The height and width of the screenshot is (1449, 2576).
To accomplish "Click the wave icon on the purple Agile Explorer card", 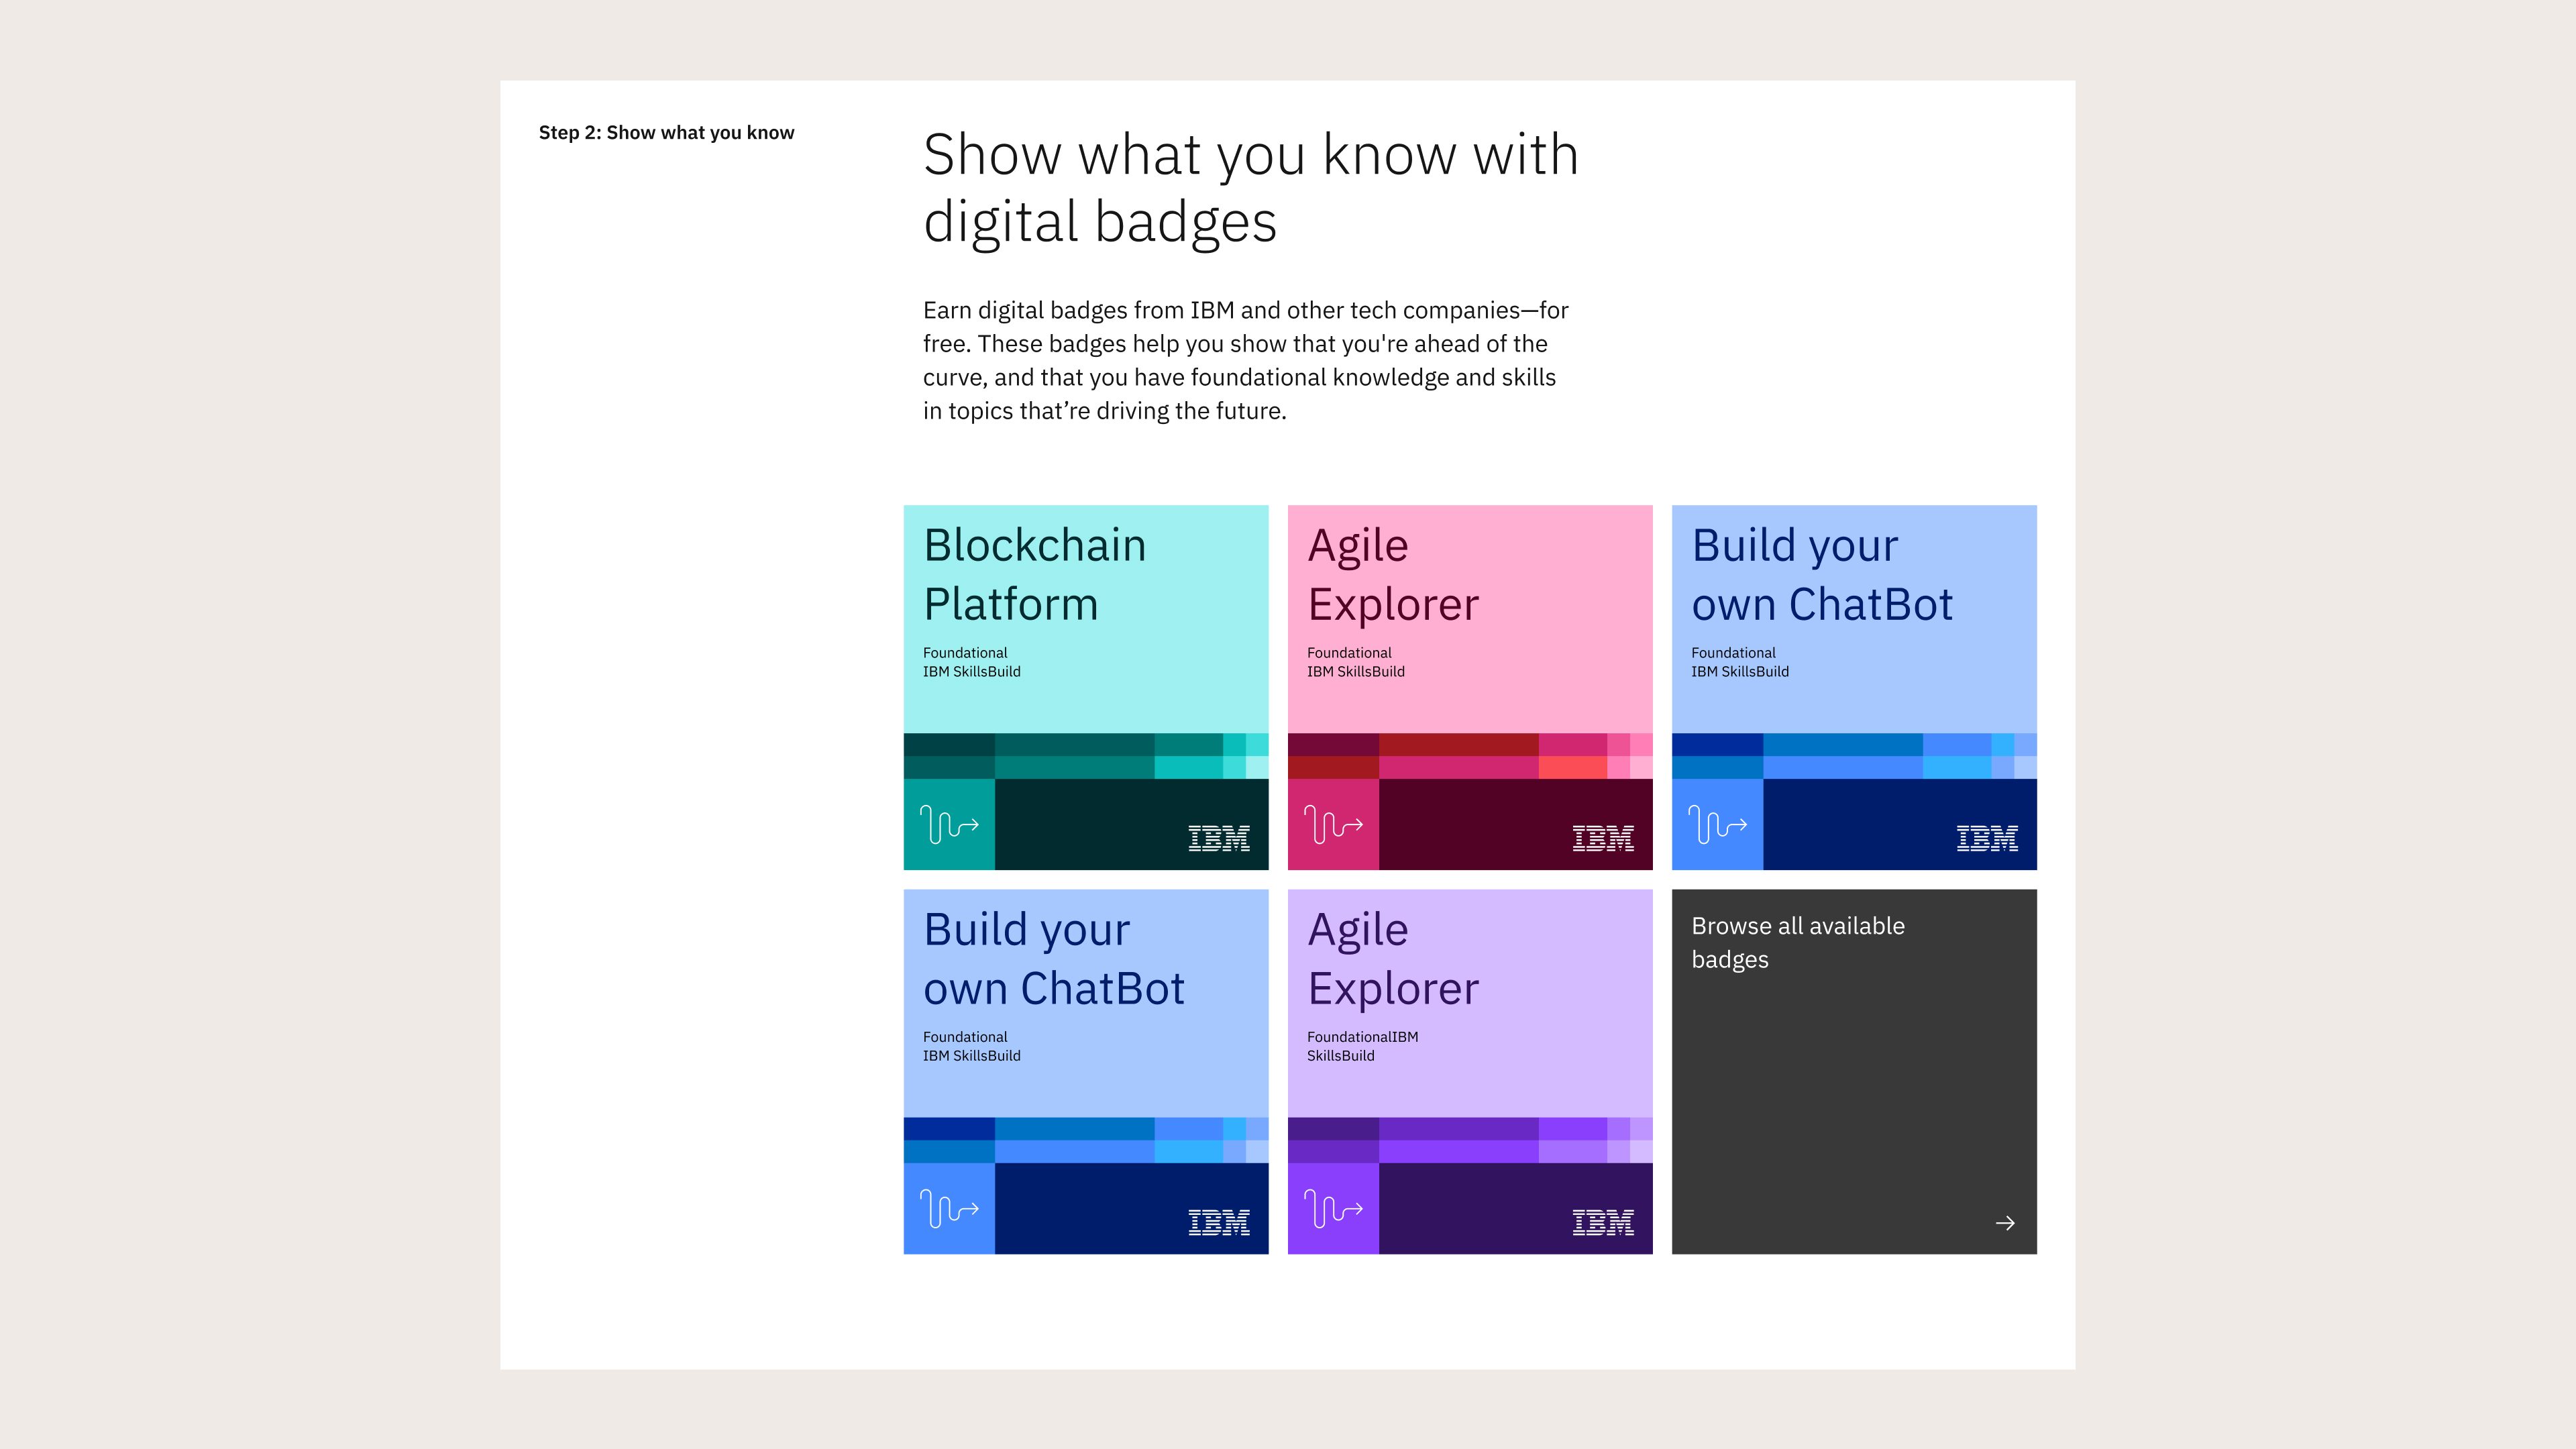I will [x=1333, y=1208].
